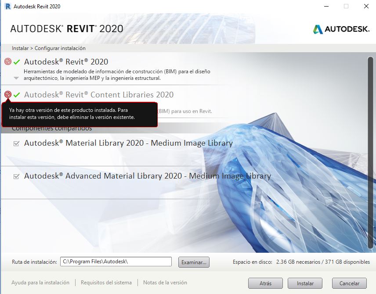
Task: Click the Autodesk logo in the header
Action: click(x=341, y=29)
